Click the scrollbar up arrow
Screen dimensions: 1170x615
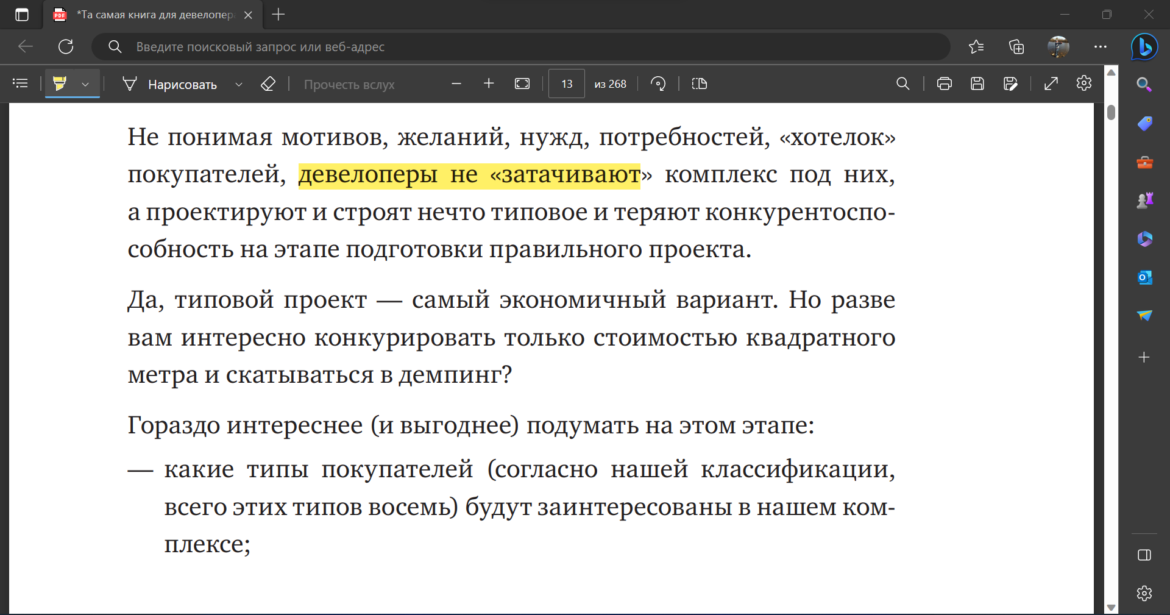coord(1111,73)
